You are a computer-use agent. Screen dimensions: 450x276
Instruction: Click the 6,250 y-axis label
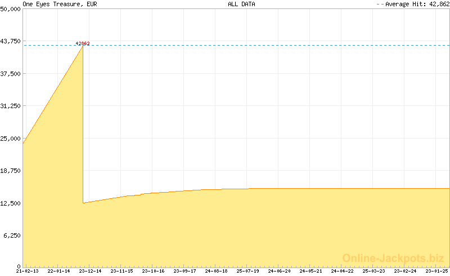click(12, 235)
